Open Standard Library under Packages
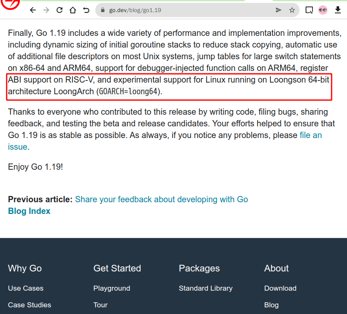The width and height of the screenshot is (347, 314). pyautogui.click(x=206, y=288)
